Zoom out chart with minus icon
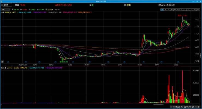This screenshot has width=202, height=109. point(196,107)
